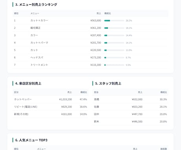Click the staff sales ¥447,700
The image size is (181, 150).
point(137,114)
